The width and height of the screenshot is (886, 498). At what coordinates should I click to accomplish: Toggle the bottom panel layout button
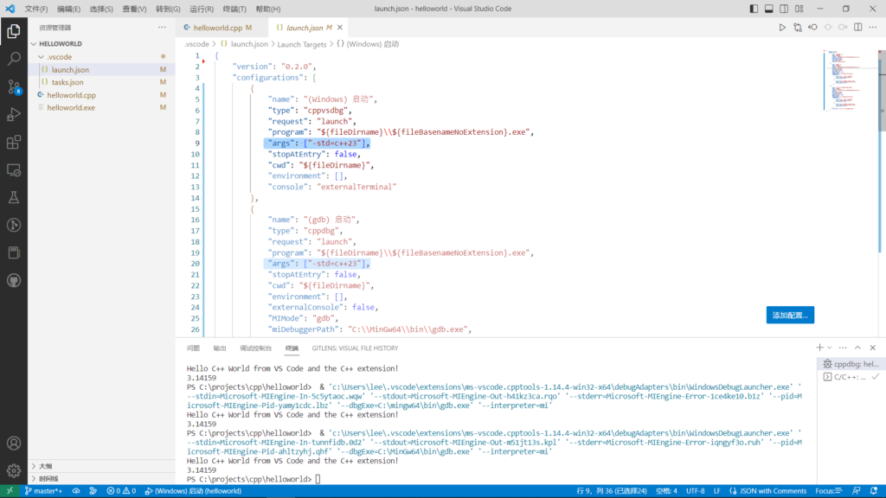point(769,9)
